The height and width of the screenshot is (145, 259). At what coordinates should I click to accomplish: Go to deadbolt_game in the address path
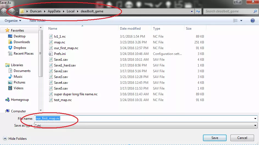(x=92, y=11)
